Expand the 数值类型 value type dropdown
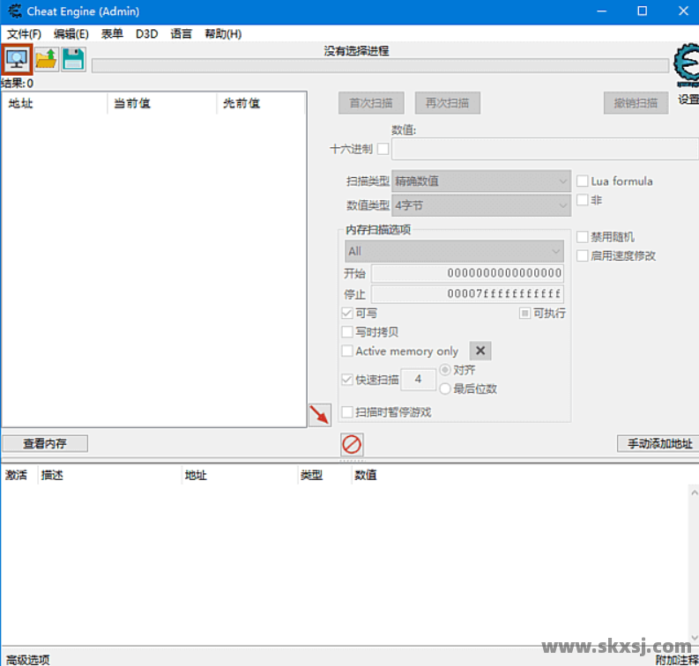This screenshot has height=666, width=699. (x=481, y=205)
